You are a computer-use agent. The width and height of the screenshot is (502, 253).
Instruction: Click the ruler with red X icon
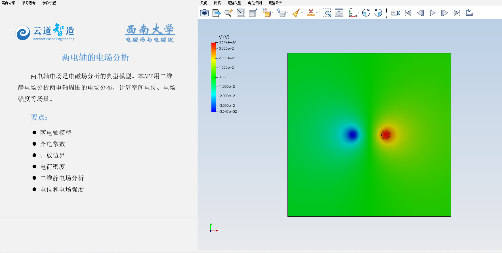pos(311,13)
